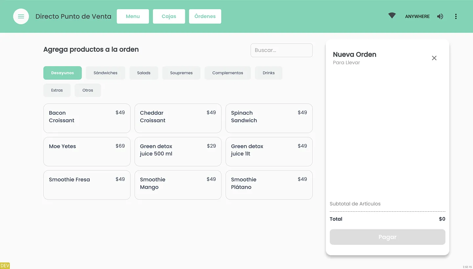Open the hamburger menu in the header

pos(21,16)
